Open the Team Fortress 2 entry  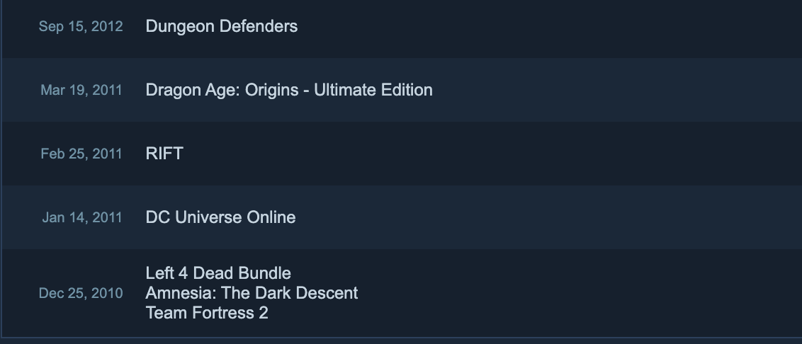click(x=207, y=313)
